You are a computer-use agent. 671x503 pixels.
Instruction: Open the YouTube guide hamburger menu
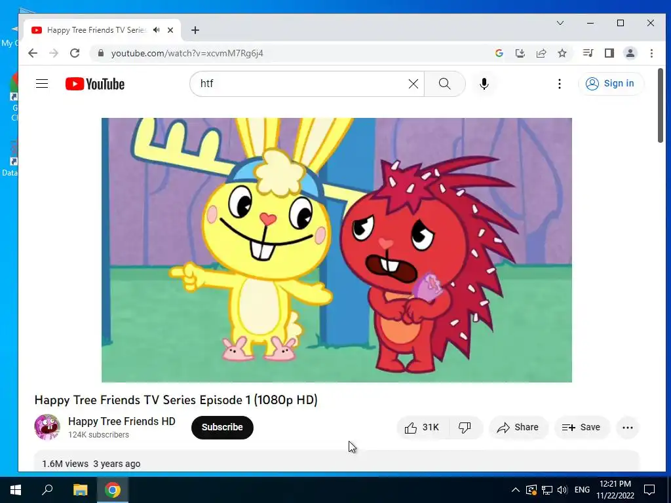(x=41, y=83)
